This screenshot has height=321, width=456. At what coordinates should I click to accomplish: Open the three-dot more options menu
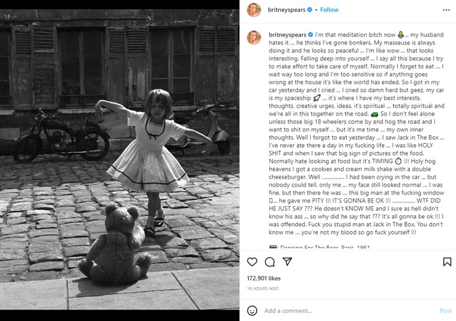[447, 10]
